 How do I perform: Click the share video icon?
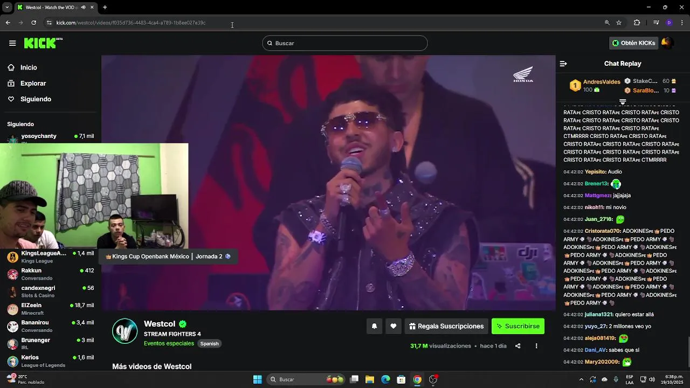pyautogui.click(x=517, y=346)
